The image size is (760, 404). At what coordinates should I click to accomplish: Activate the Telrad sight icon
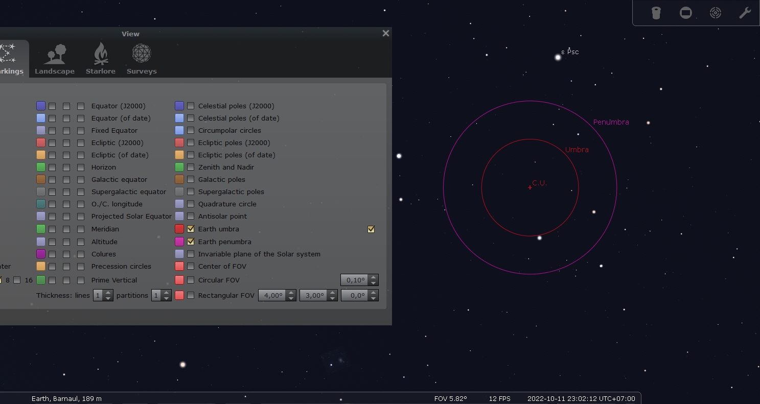716,13
